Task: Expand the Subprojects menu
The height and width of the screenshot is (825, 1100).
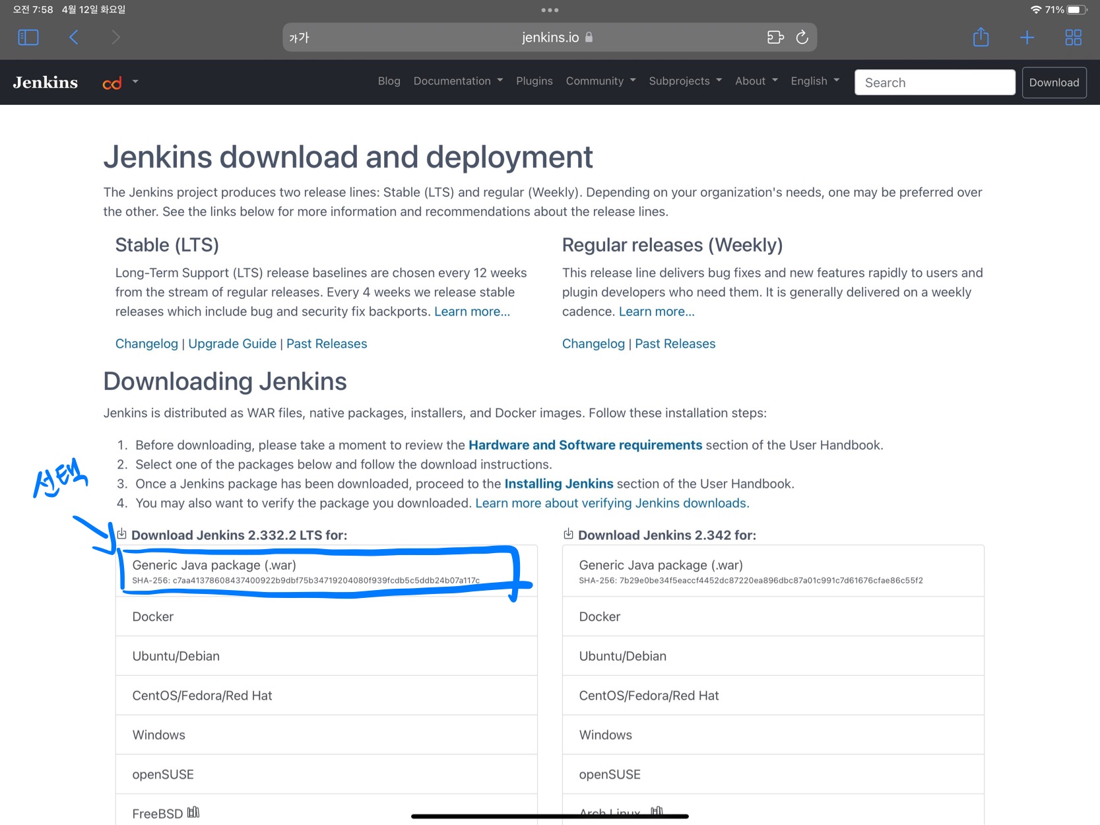Action: 685,81
